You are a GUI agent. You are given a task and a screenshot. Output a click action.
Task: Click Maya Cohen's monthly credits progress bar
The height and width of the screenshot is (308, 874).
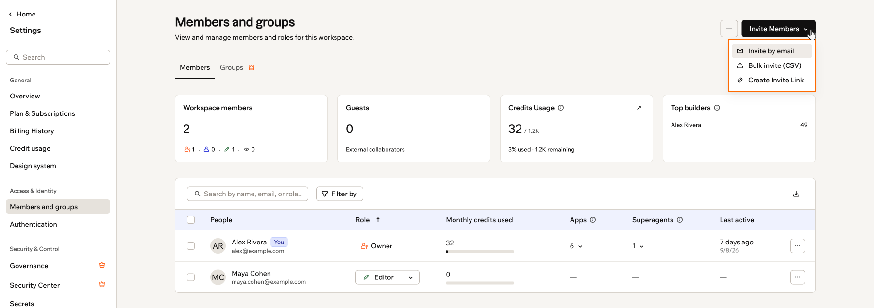coord(480,283)
